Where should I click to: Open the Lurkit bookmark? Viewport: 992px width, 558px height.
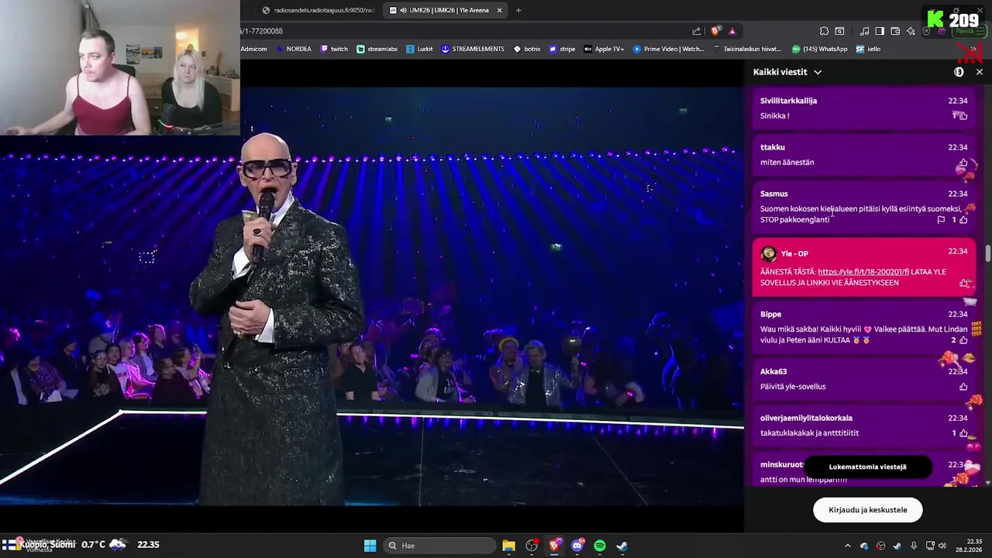pos(419,49)
